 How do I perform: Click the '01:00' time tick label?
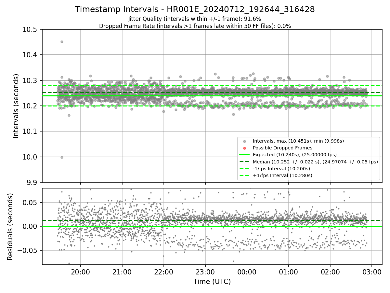pos(289,272)
